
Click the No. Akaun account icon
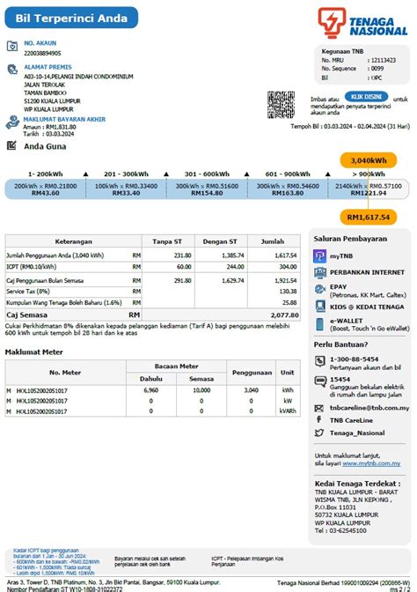pos(12,46)
